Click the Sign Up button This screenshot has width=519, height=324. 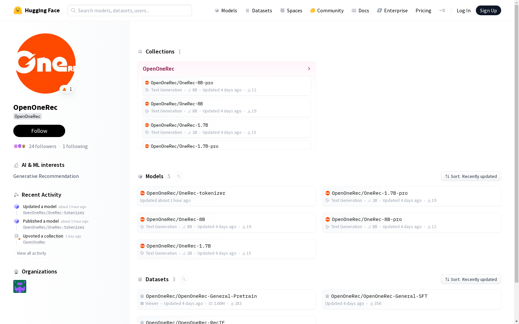pos(488,10)
